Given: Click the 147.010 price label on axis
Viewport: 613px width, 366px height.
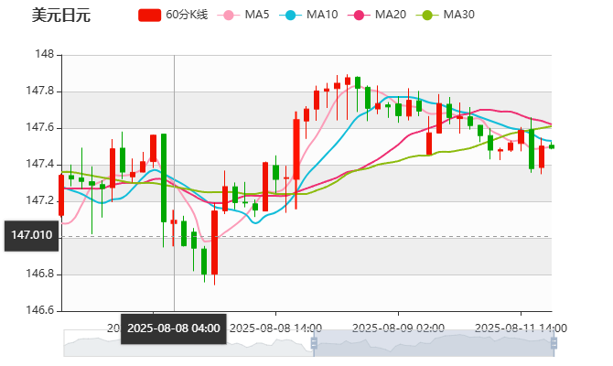Looking at the screenshot, I should [x=31, y=235].
